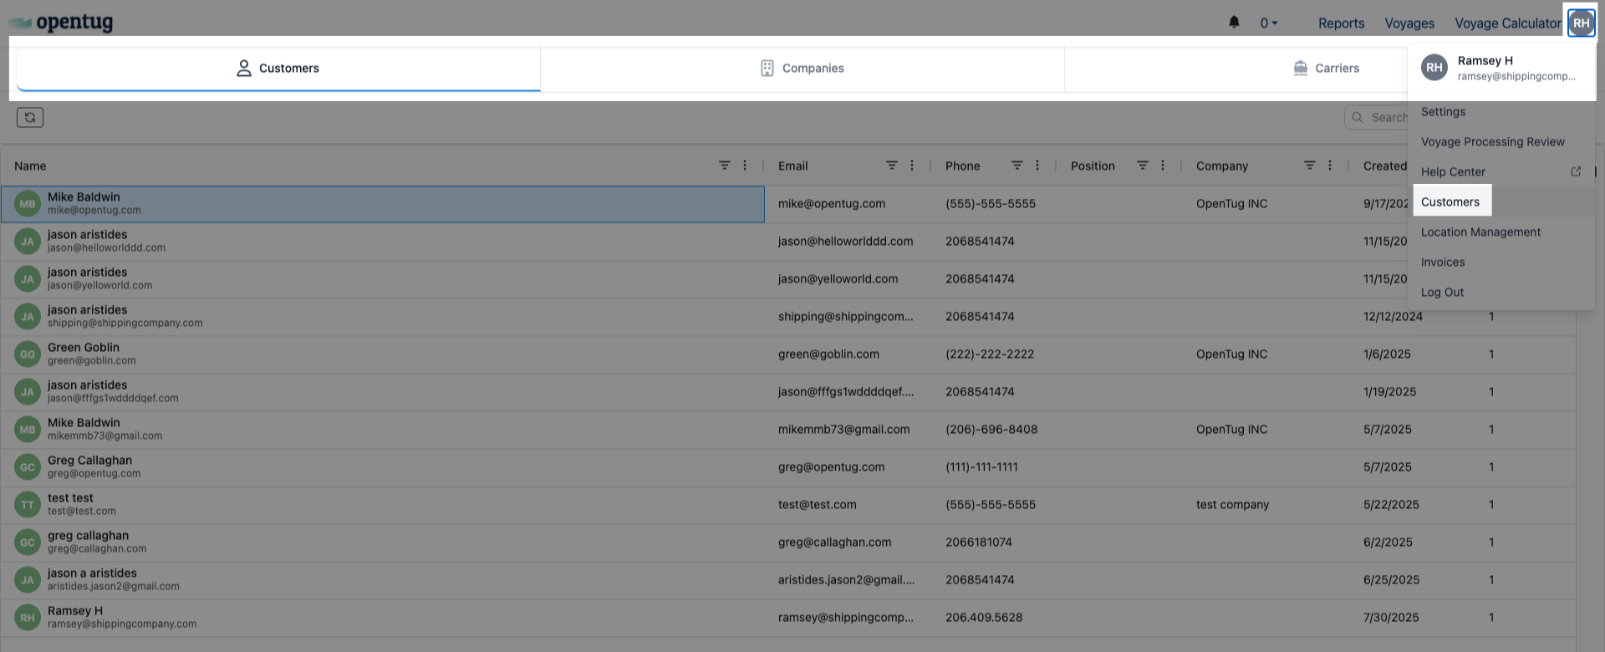This screenshot has width=1605, height=652.
Task: Switch to the Companies tab
Action: point(802,69)
